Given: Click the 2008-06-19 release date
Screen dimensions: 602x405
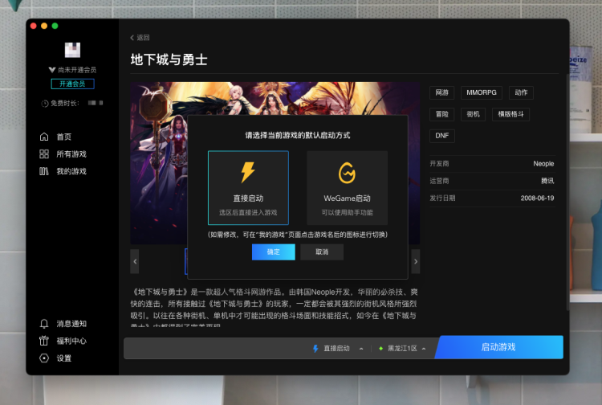Looking at the screenshot, I should pyautogui.click(x=537, y=198).
